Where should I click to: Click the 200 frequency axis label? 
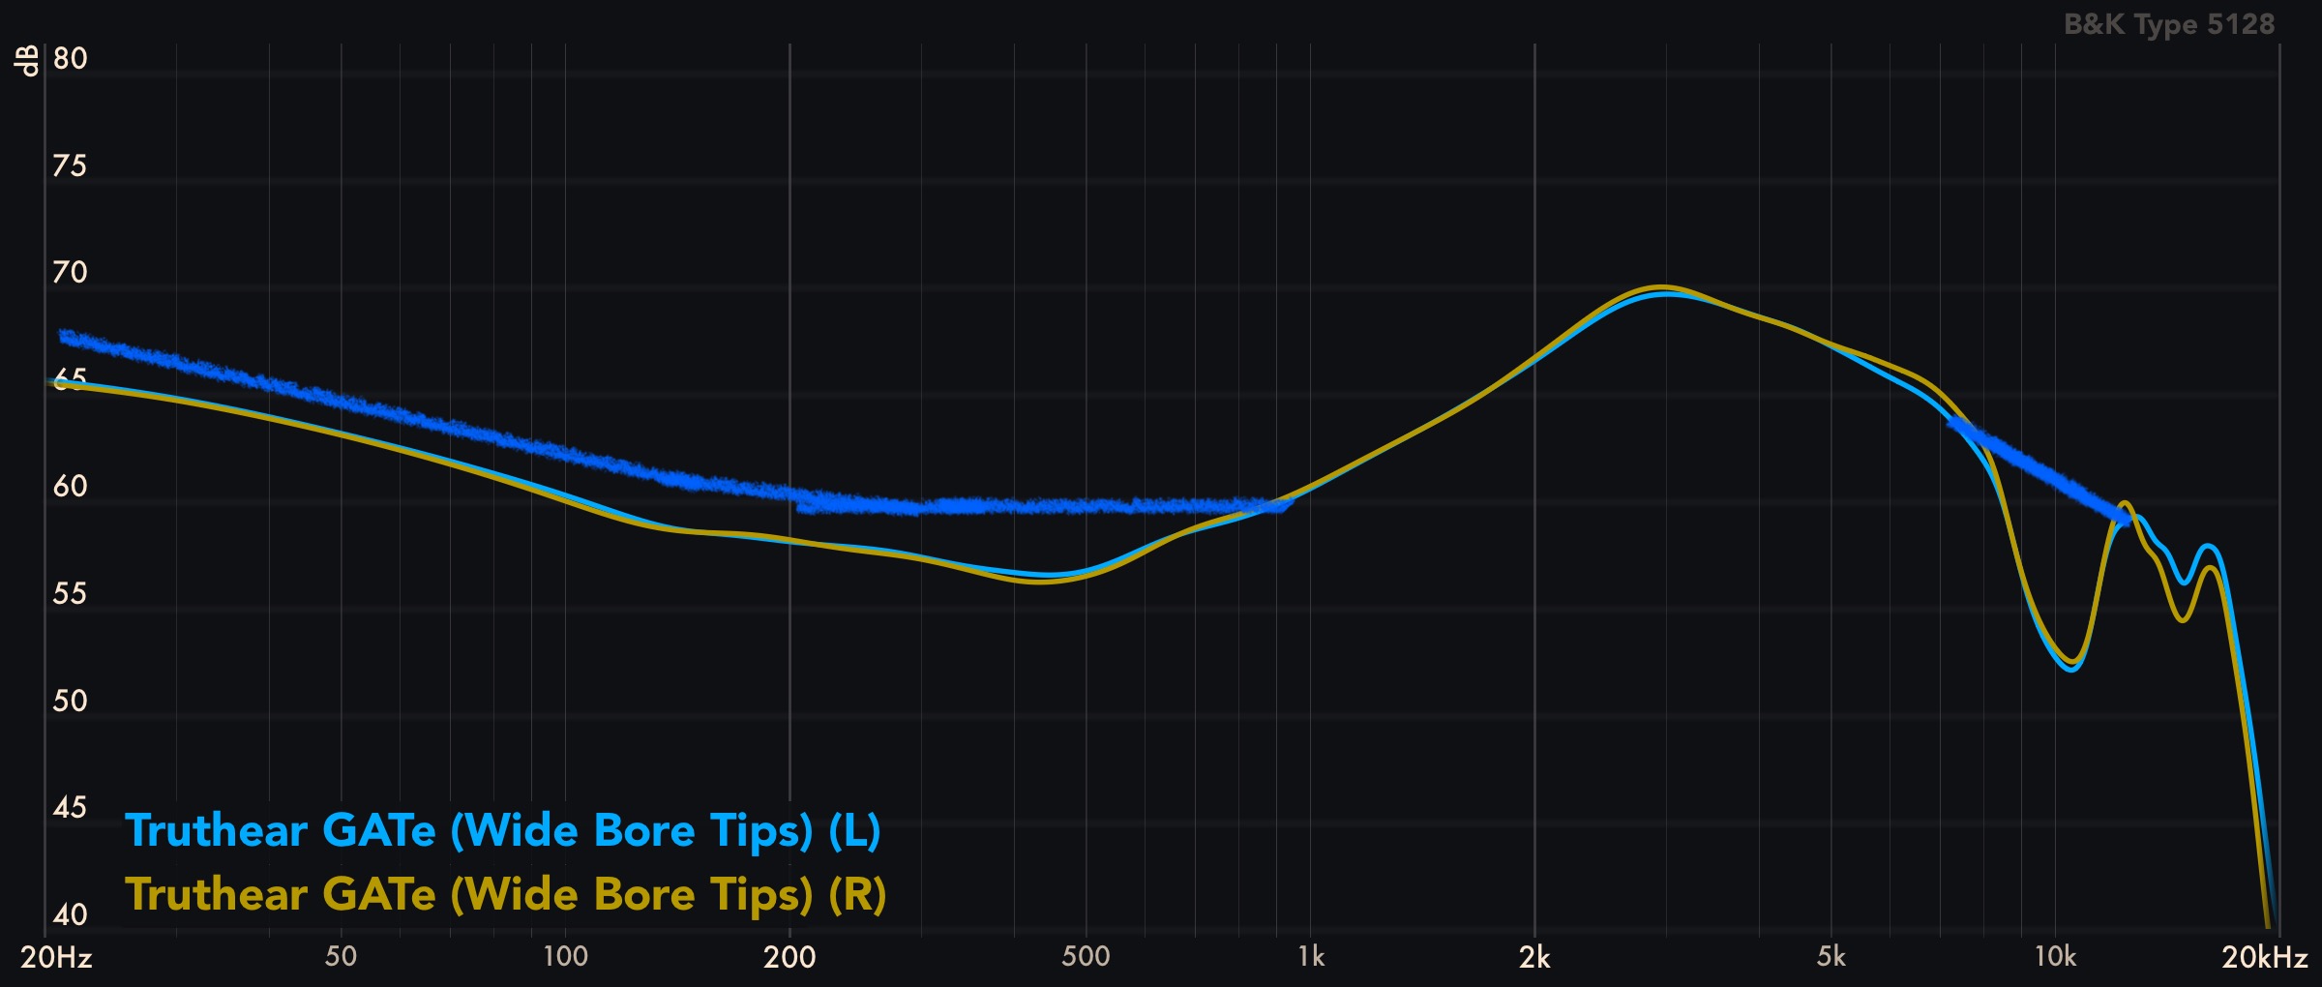[x=789, y=958]
